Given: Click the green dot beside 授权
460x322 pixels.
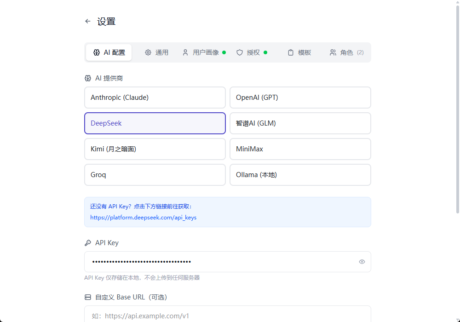Looking at the screenshot, I should point(265,52).
